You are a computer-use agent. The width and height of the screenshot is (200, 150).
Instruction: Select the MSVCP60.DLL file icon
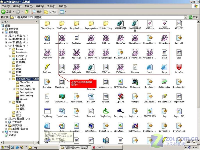[120, 82]
